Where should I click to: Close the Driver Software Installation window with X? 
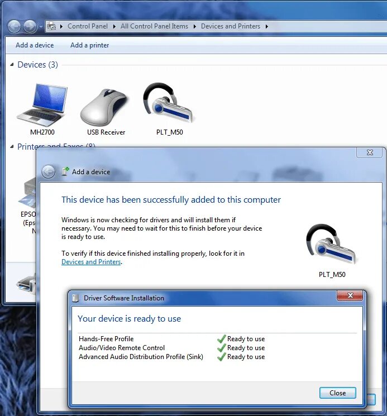(350, 295)
